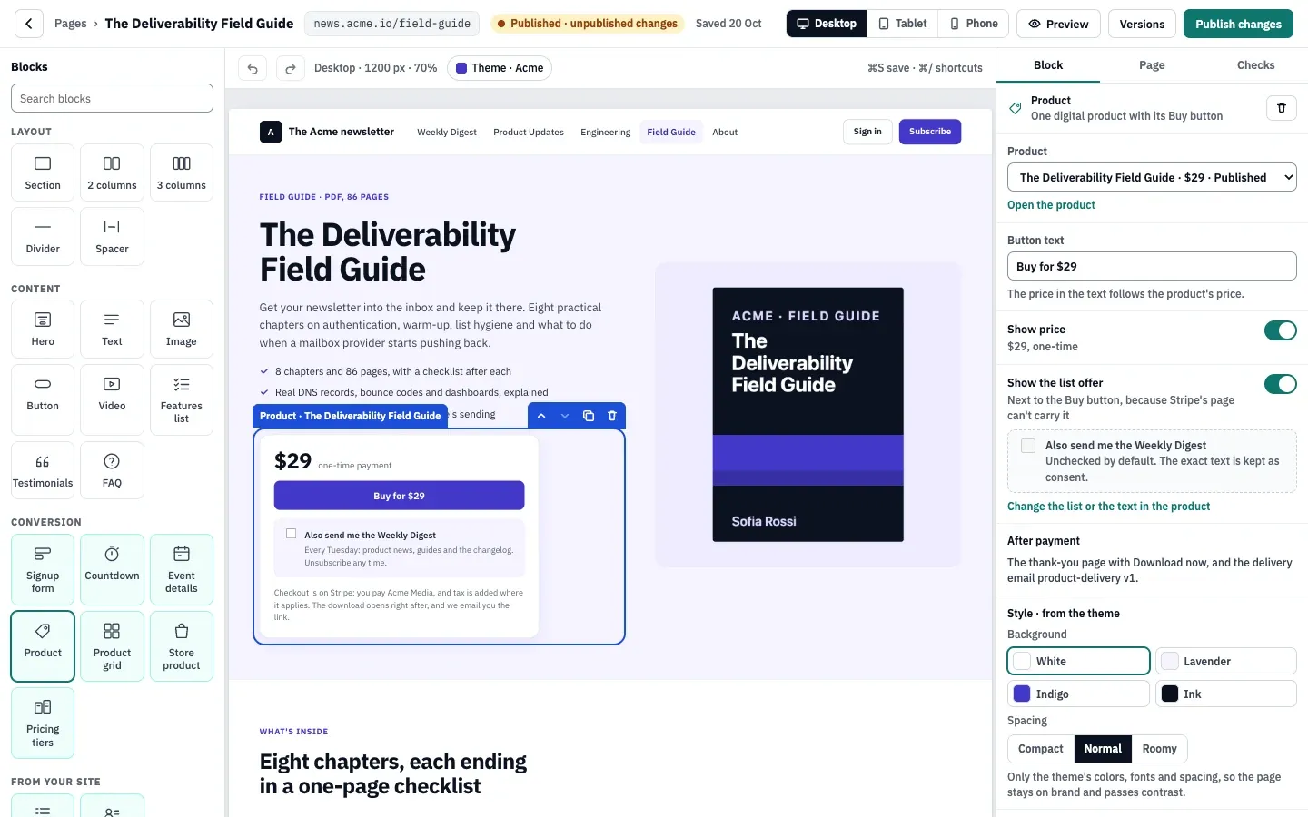Switch to the Checks tab
Screen dimensions: 1308x817
(1255, 65)
